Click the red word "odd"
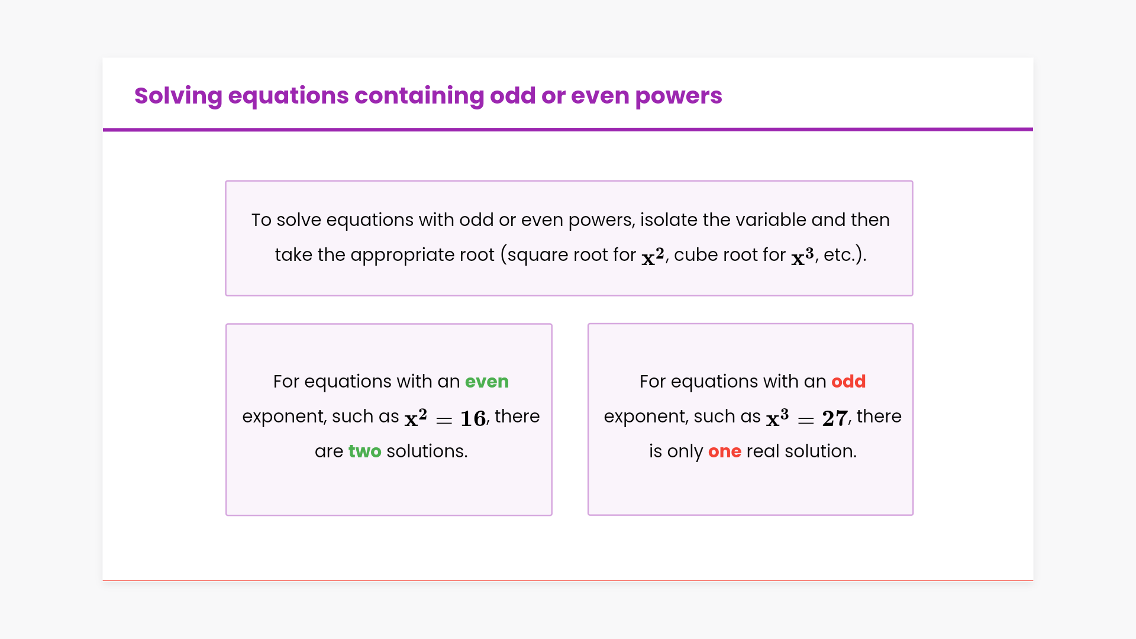Image resolution: width=1136 pixels, height=639 pixels. point(848,382)
